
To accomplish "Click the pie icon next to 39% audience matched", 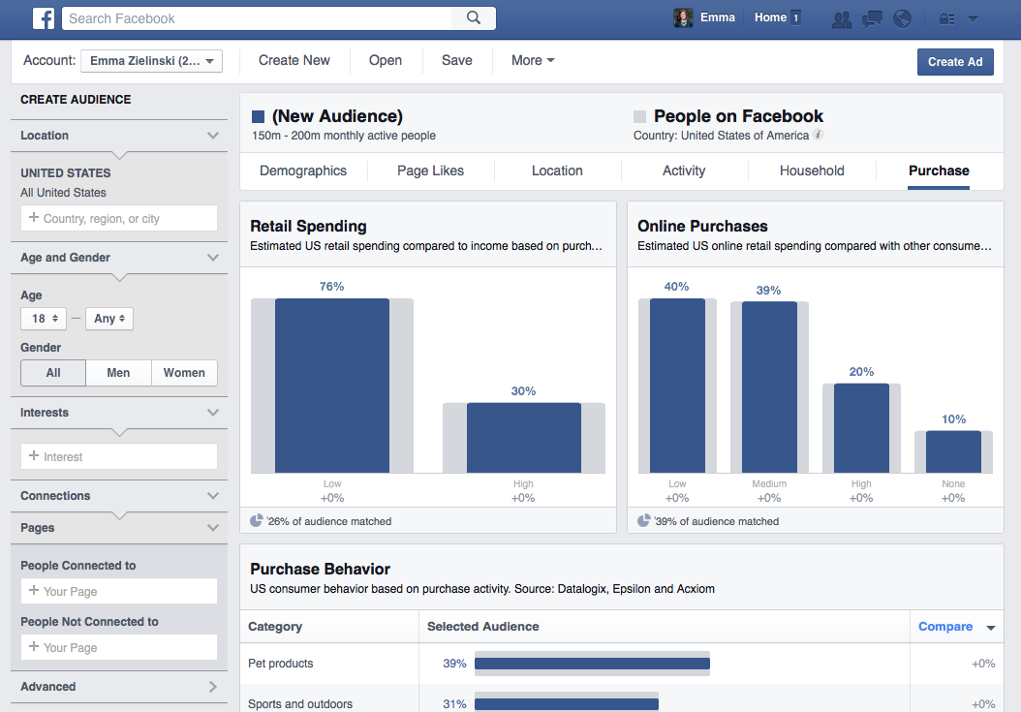I will (x=643, y=520).
